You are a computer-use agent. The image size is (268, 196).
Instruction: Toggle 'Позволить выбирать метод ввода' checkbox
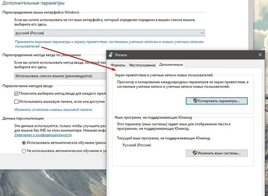(x=16, y=94)
